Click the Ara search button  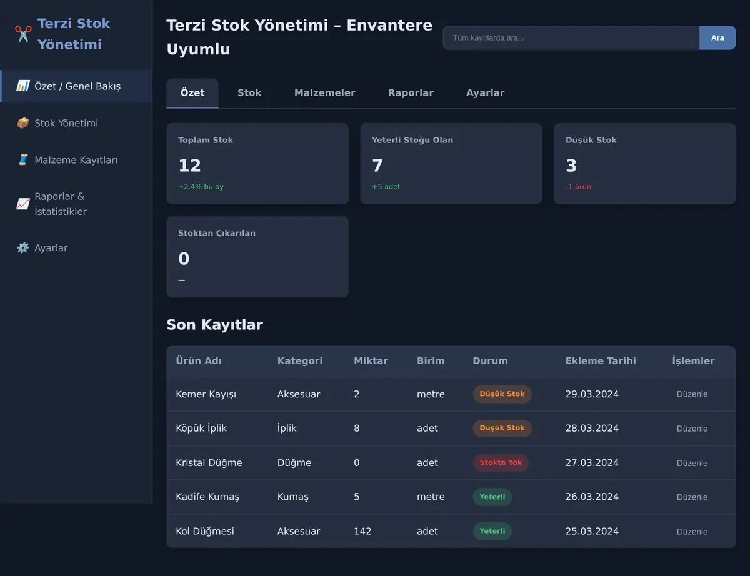tap(717, 38)
